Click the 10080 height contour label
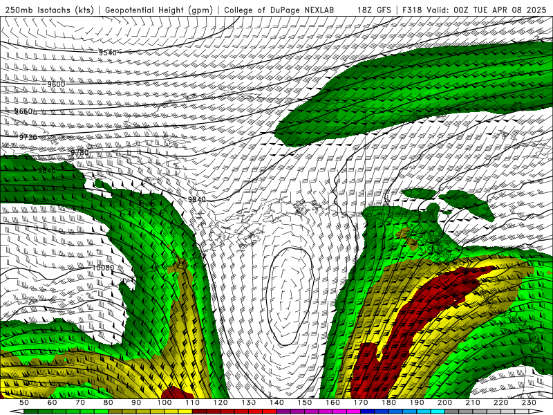Screen dimensions: 553x415 [x=103, y=268]
